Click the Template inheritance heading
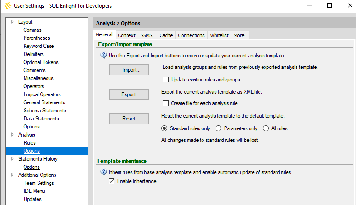Viewport: 356px width, 205px height. [x=122, y=161]
